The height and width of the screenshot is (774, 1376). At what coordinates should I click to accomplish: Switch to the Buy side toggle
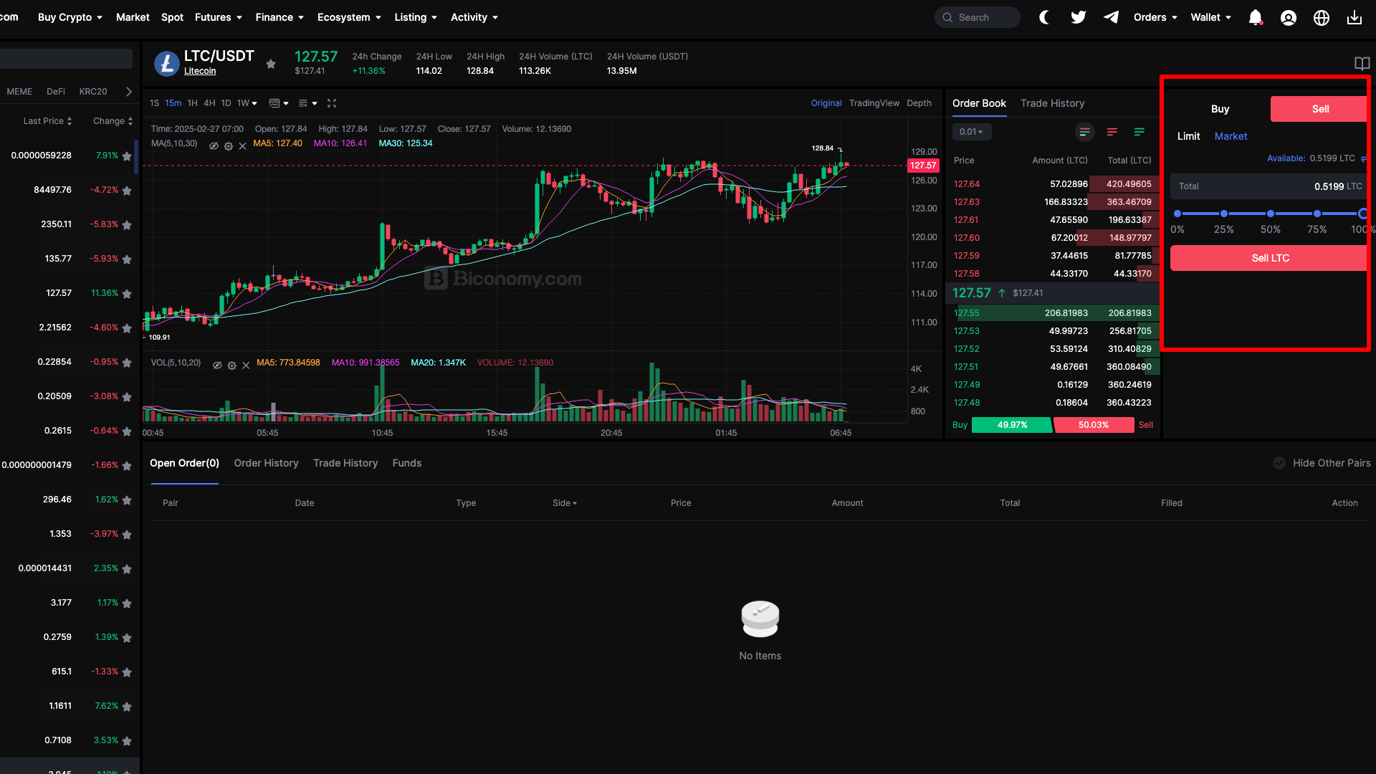point(1220,109)
